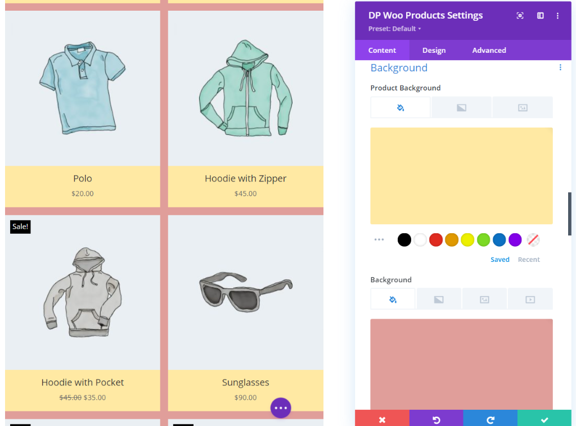Click the snap-to-sidebar layout icon

(x=540, y=16)
